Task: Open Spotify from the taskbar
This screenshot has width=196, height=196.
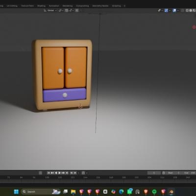Action: coord(154,192)
